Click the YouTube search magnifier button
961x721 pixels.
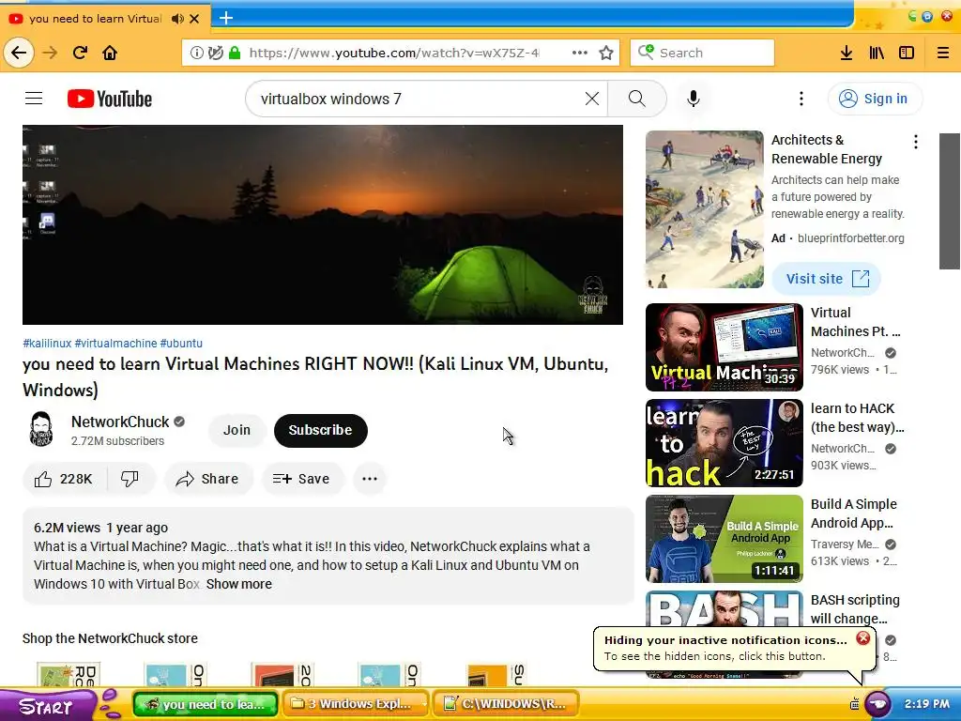[x=637, y=99]
